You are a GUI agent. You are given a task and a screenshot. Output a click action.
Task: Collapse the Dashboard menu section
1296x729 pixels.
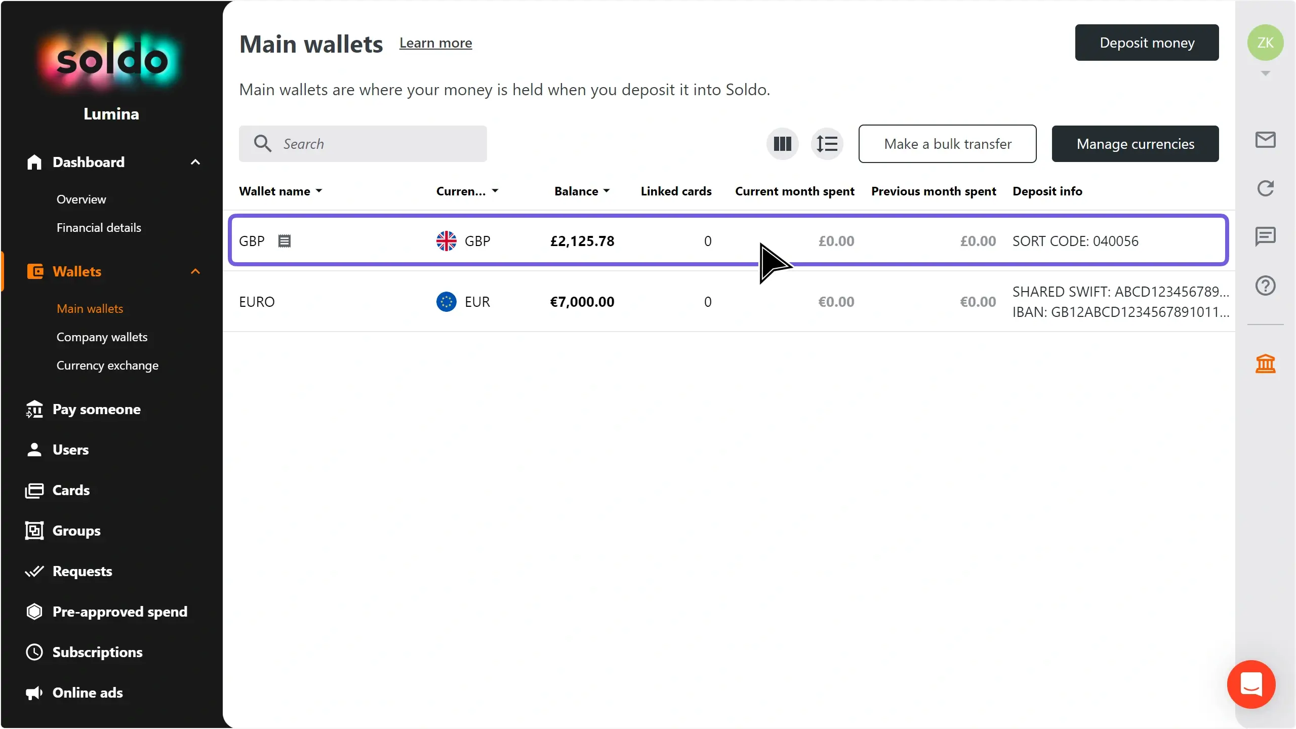point(195,162)
